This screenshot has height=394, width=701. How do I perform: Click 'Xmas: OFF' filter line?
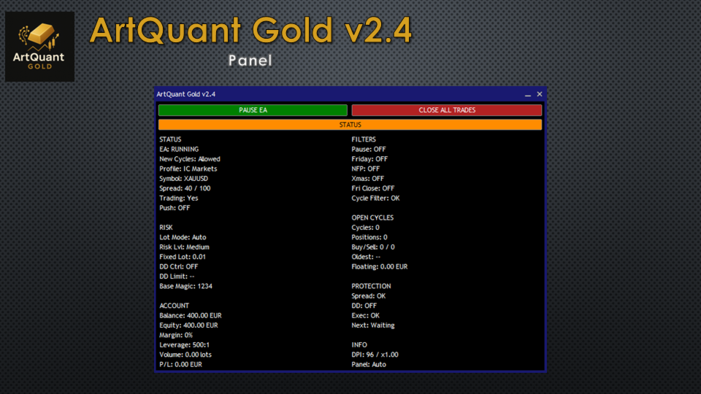[x=367, y=179]
